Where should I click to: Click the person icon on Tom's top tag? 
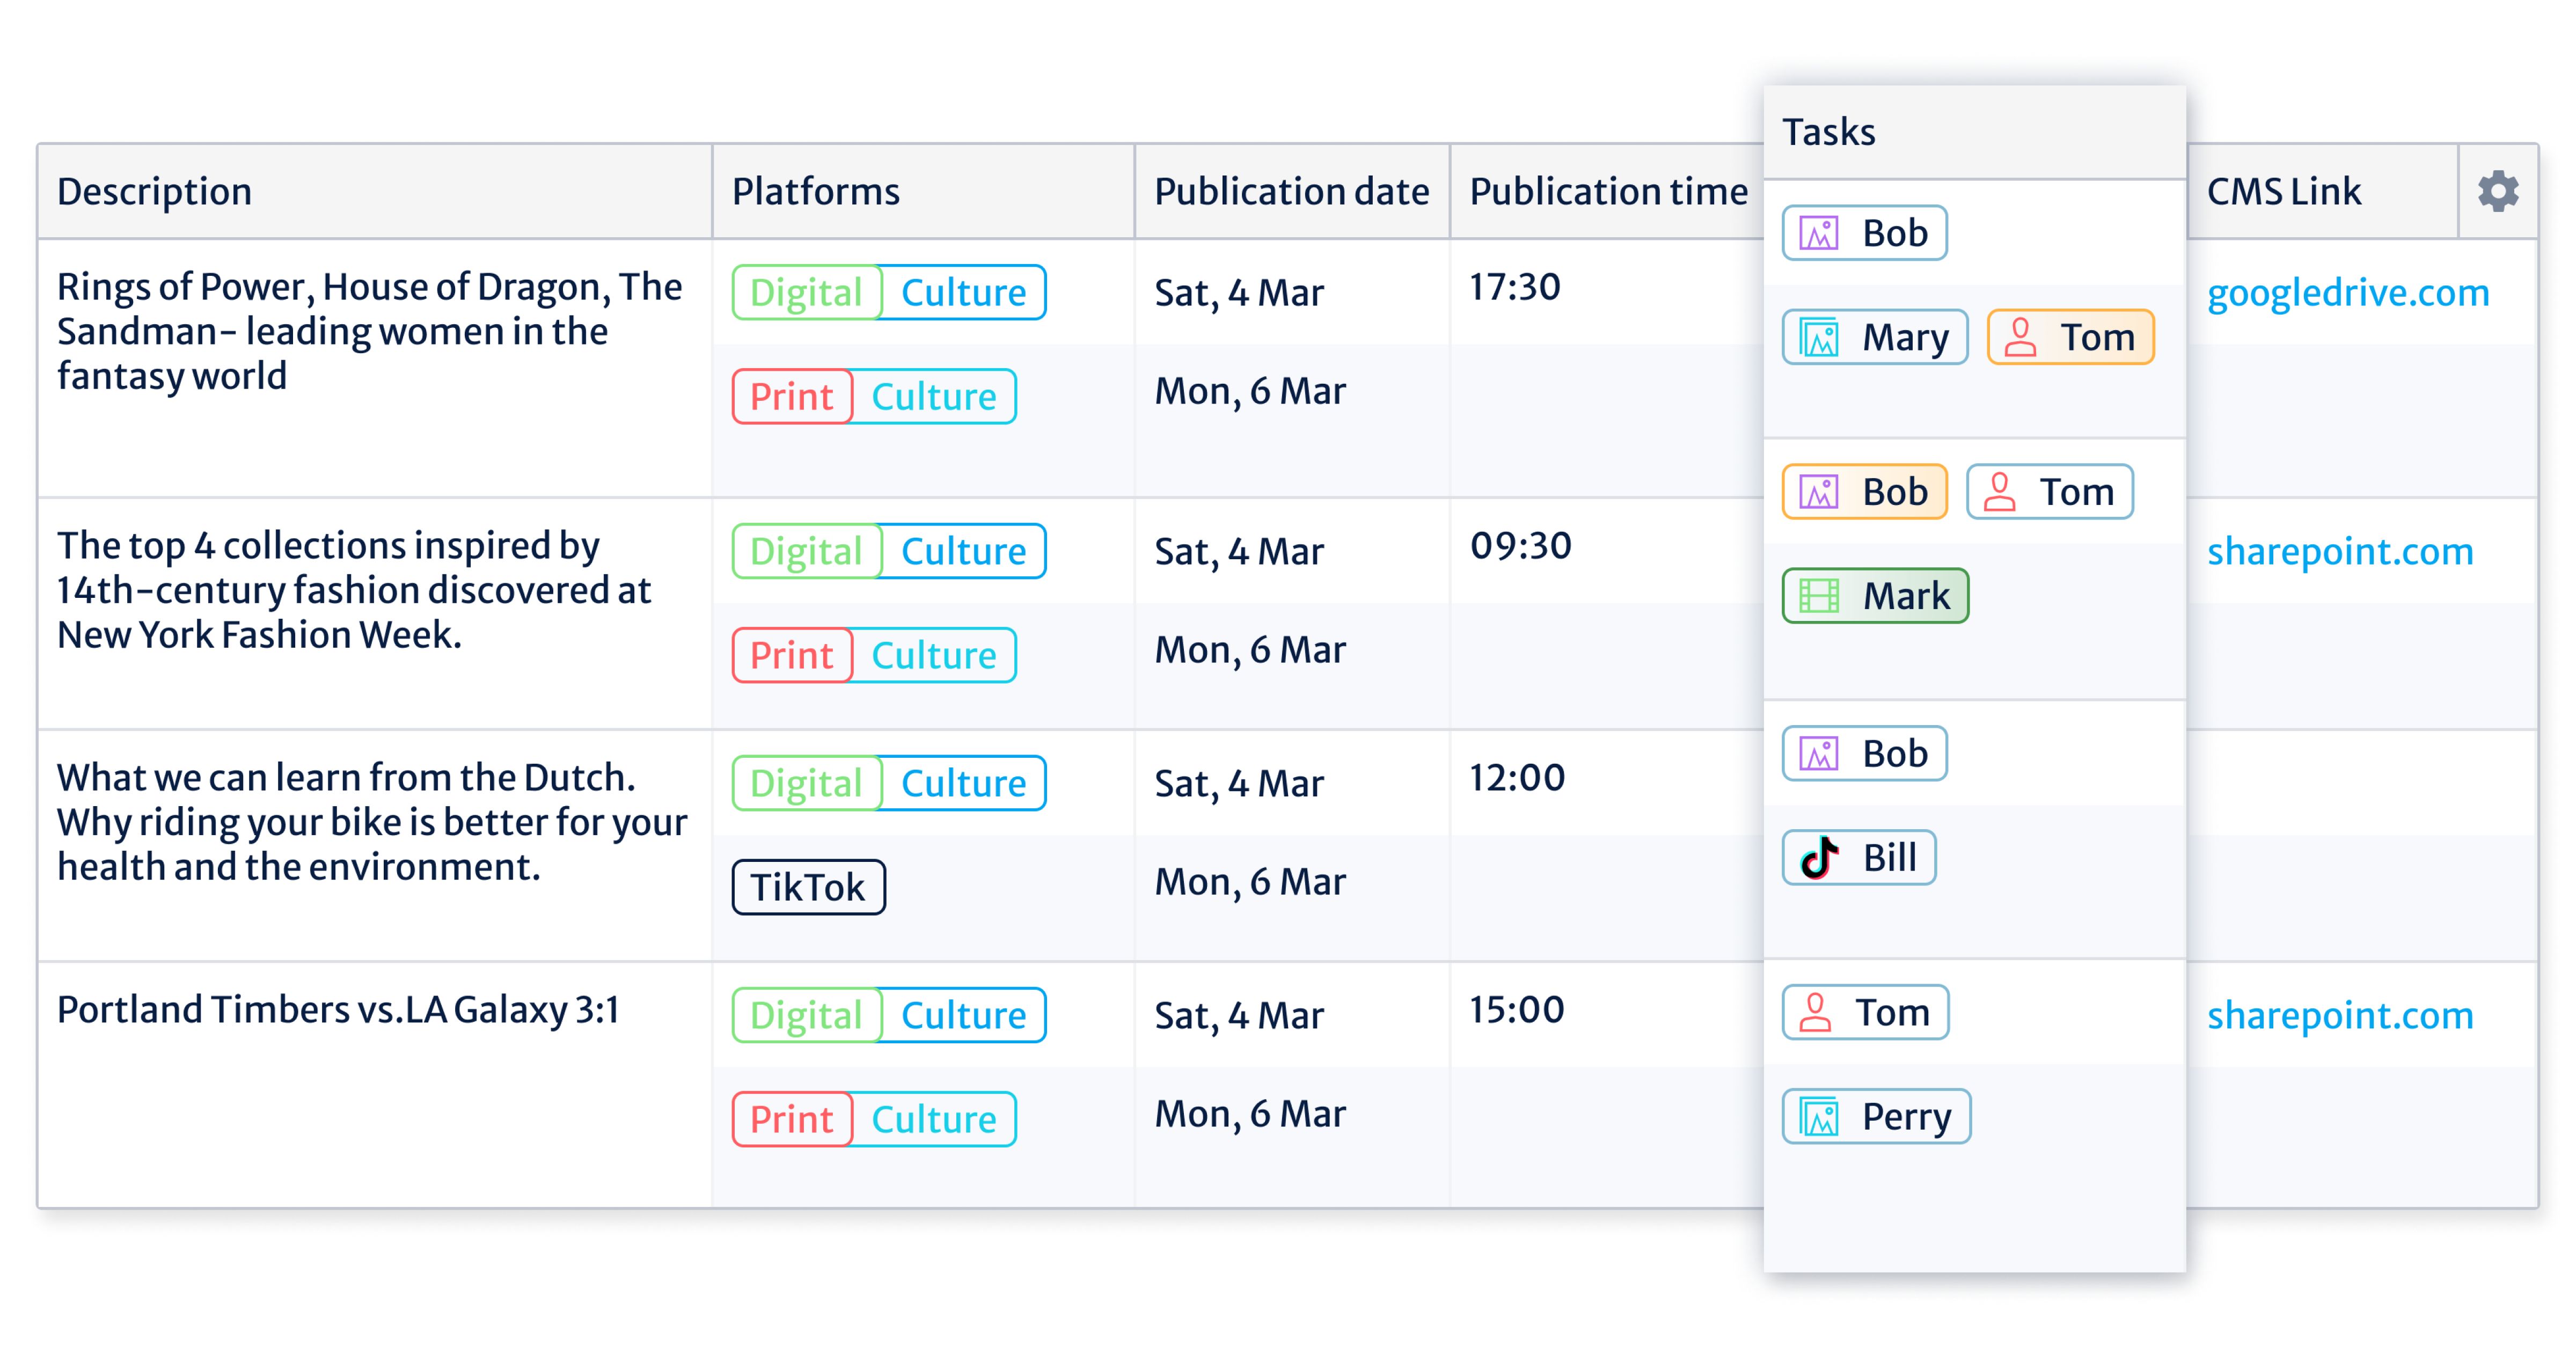click(x=2022, y=336)
